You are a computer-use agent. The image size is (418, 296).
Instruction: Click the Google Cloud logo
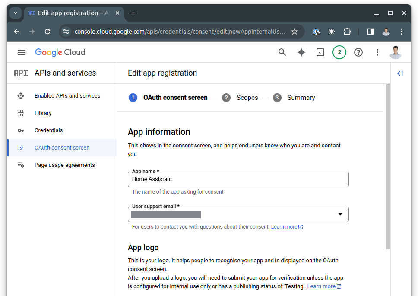tap(60, 52)
